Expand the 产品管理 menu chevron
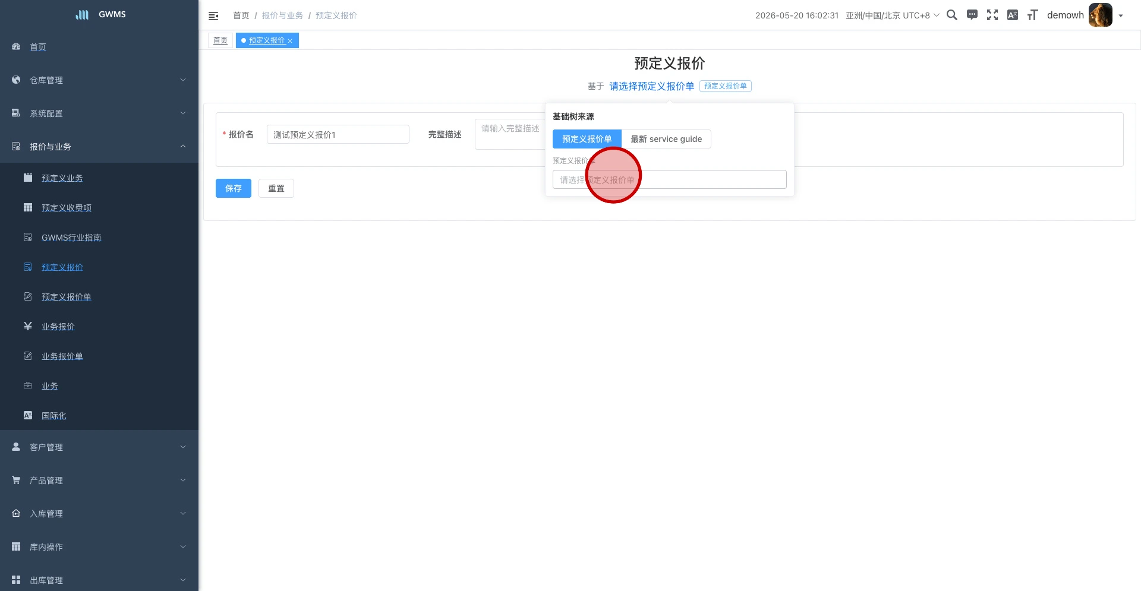1141x591 pixels. (183, 480)
